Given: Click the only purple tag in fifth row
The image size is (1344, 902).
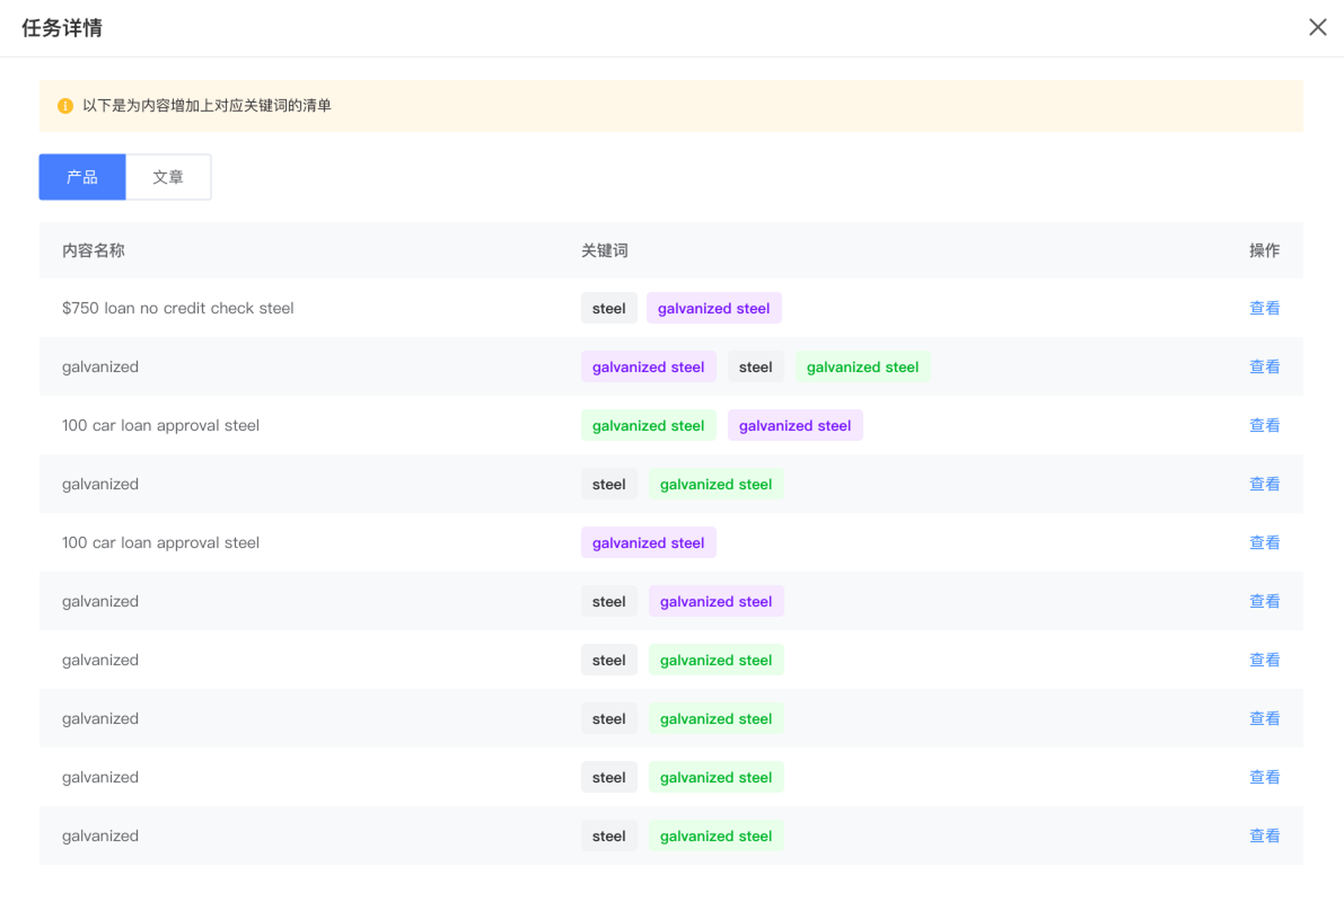Looking at the screenshot, I should [647, 542].
